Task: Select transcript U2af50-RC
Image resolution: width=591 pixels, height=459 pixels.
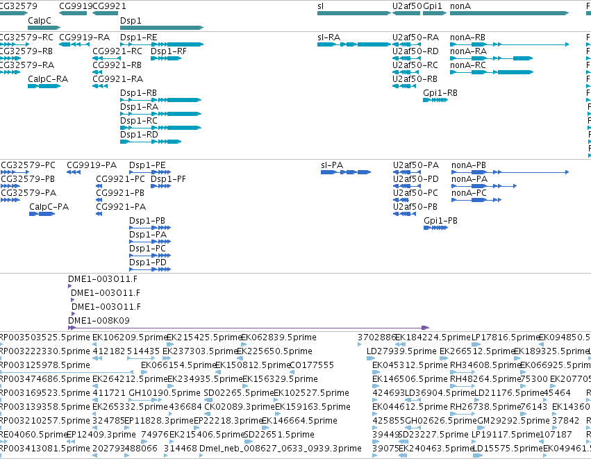Action: click(x=406, y=72)
